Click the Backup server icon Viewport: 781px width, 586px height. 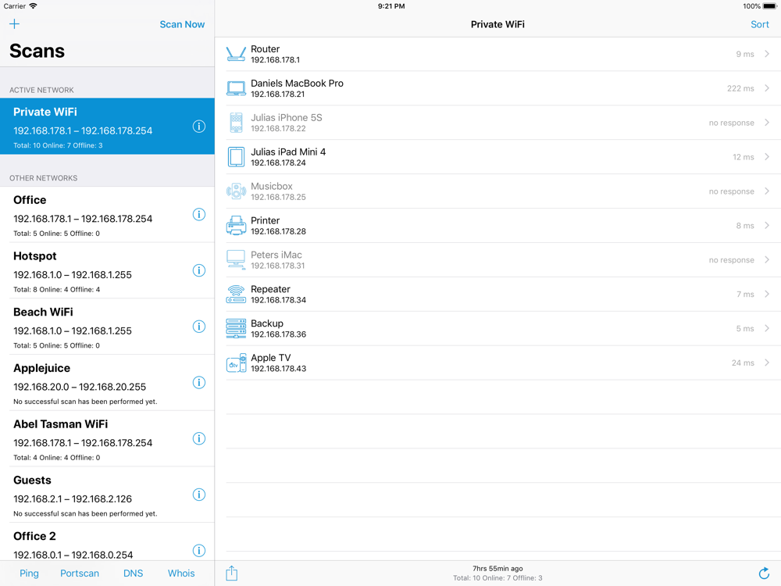click(236, 328)
